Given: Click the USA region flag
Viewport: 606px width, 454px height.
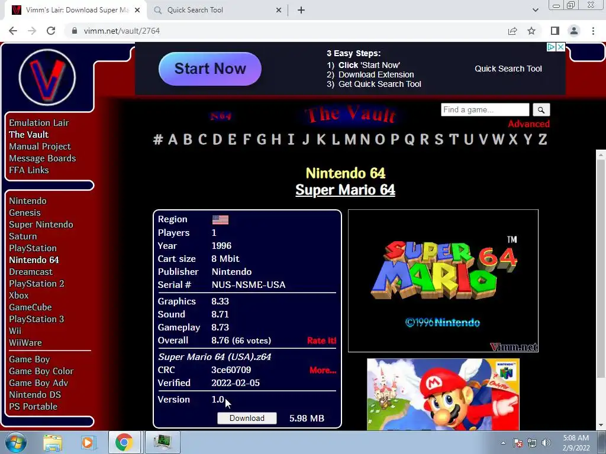Looking at the screenshot, I should coord(220,220).
